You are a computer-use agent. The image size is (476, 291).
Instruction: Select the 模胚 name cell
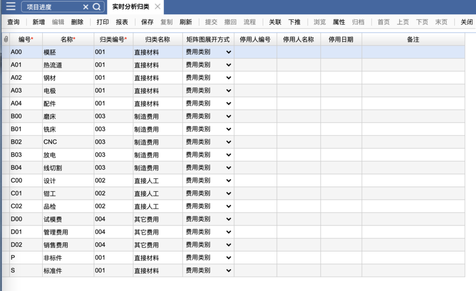pyautogui.click(x=68, y=52)
